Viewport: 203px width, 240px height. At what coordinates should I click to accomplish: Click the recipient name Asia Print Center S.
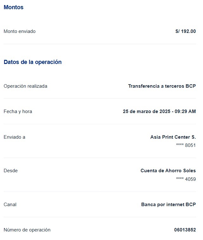coord(173,137)
